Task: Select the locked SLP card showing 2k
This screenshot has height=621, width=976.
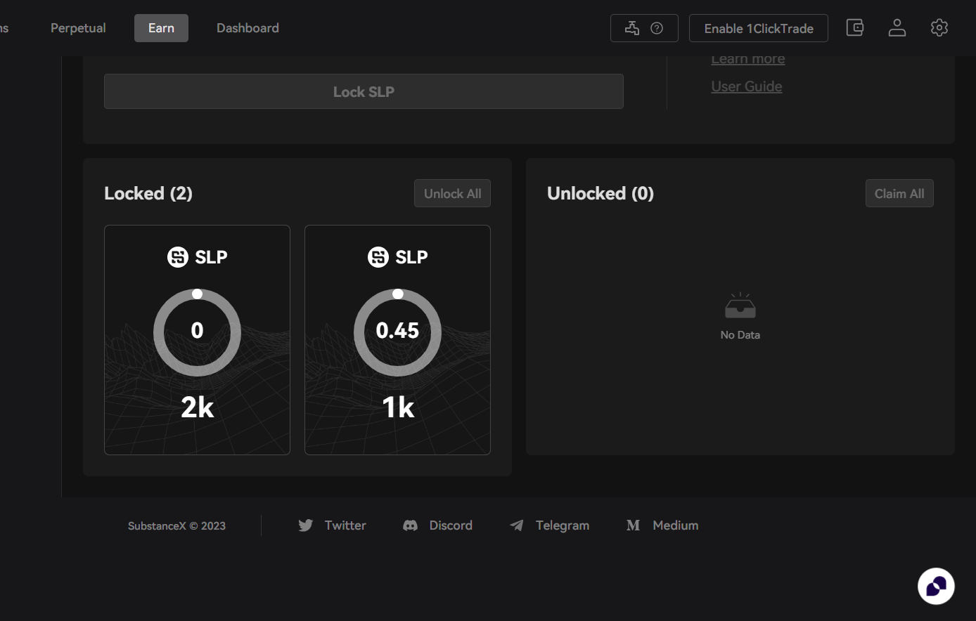Action: pyautogui.click(x=197, y=340)
